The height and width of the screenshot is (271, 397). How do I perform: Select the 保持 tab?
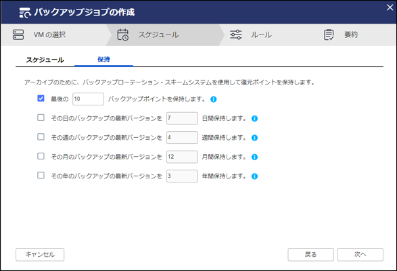tap(103, 59)
